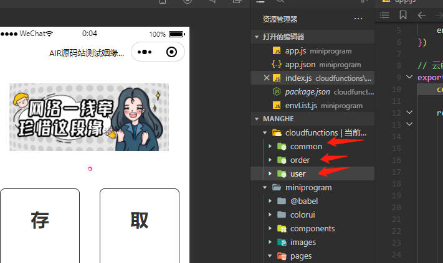
Task: Close the index.js open editor entry
Action: [x=267, y=78]
